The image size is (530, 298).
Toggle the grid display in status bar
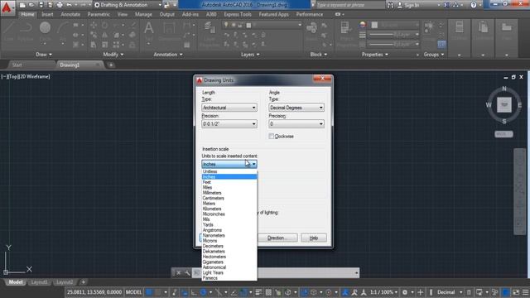149,292
